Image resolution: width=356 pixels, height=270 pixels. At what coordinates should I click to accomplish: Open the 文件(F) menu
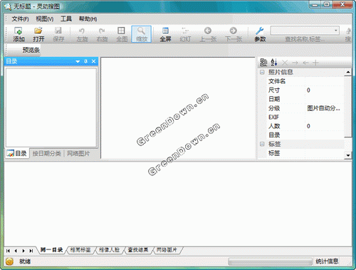pyautogui.click(x=20, y=19)
